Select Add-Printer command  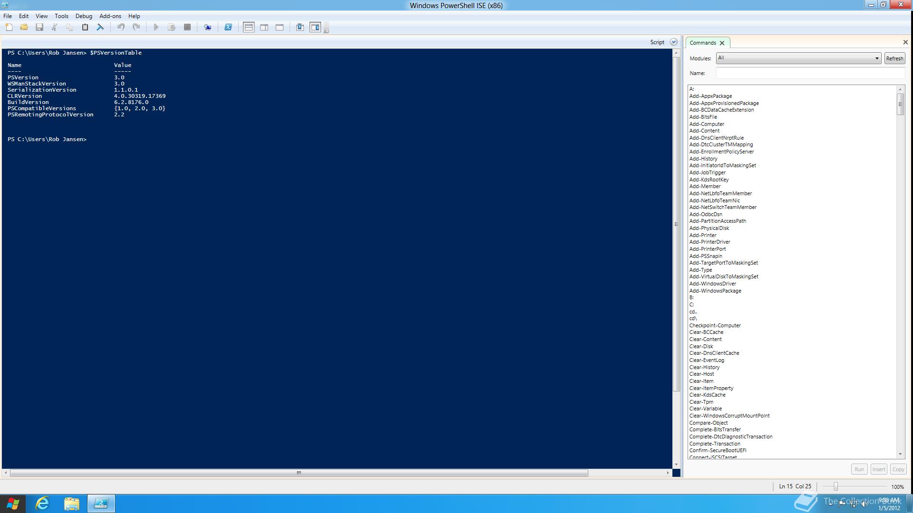(x=703, y=235)
